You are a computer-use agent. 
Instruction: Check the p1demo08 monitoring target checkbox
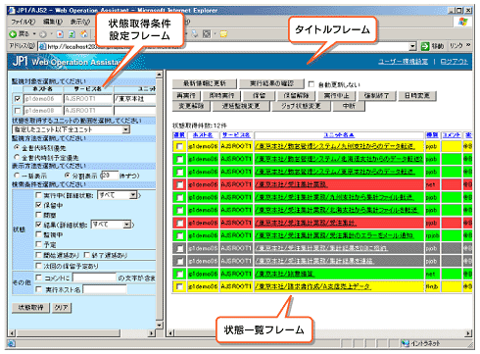pyautogui.click(x=18, y=111)
